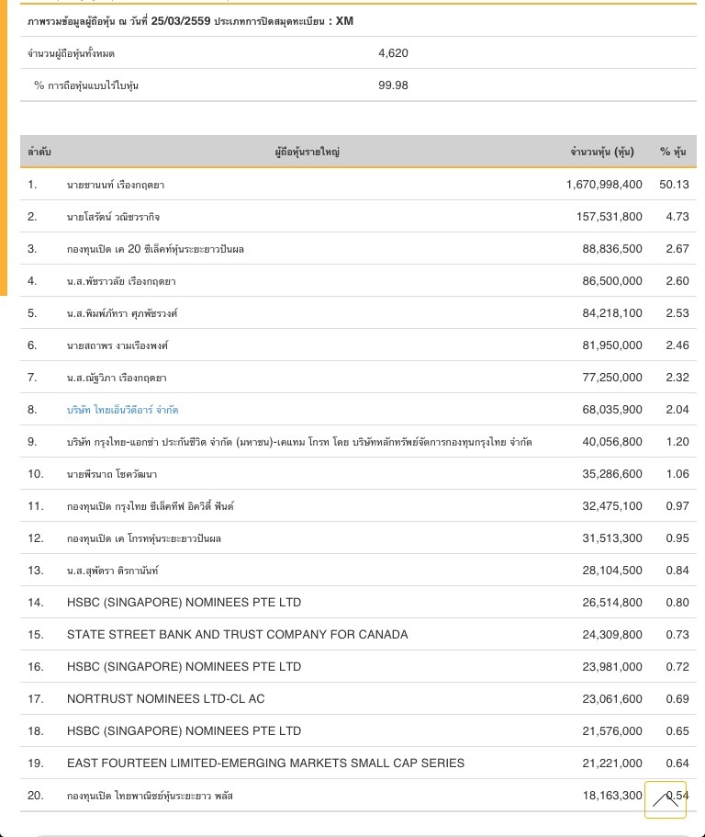Select share count 24,309,800
The image size is (705, 837).
(x=612, y=634)
